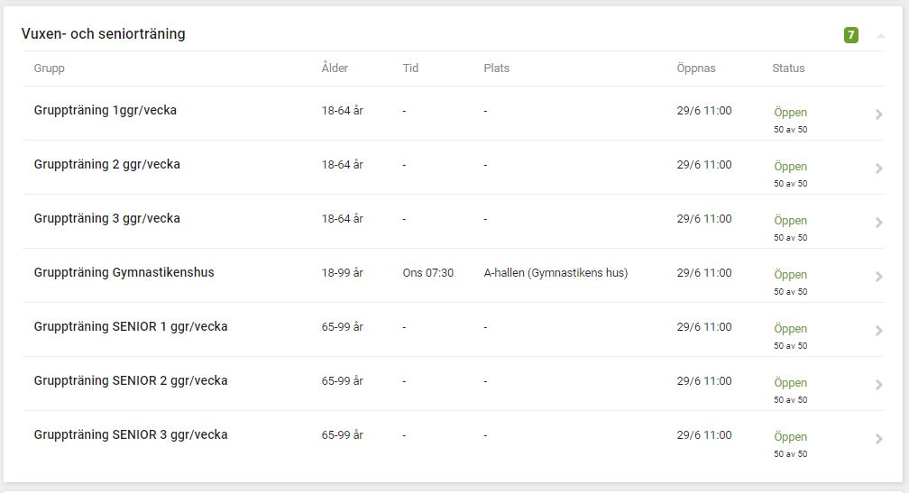Select Gruppträning SENIOR 2 ggr/vecka
The image size is (909, 493).
[x=130, y=380]
